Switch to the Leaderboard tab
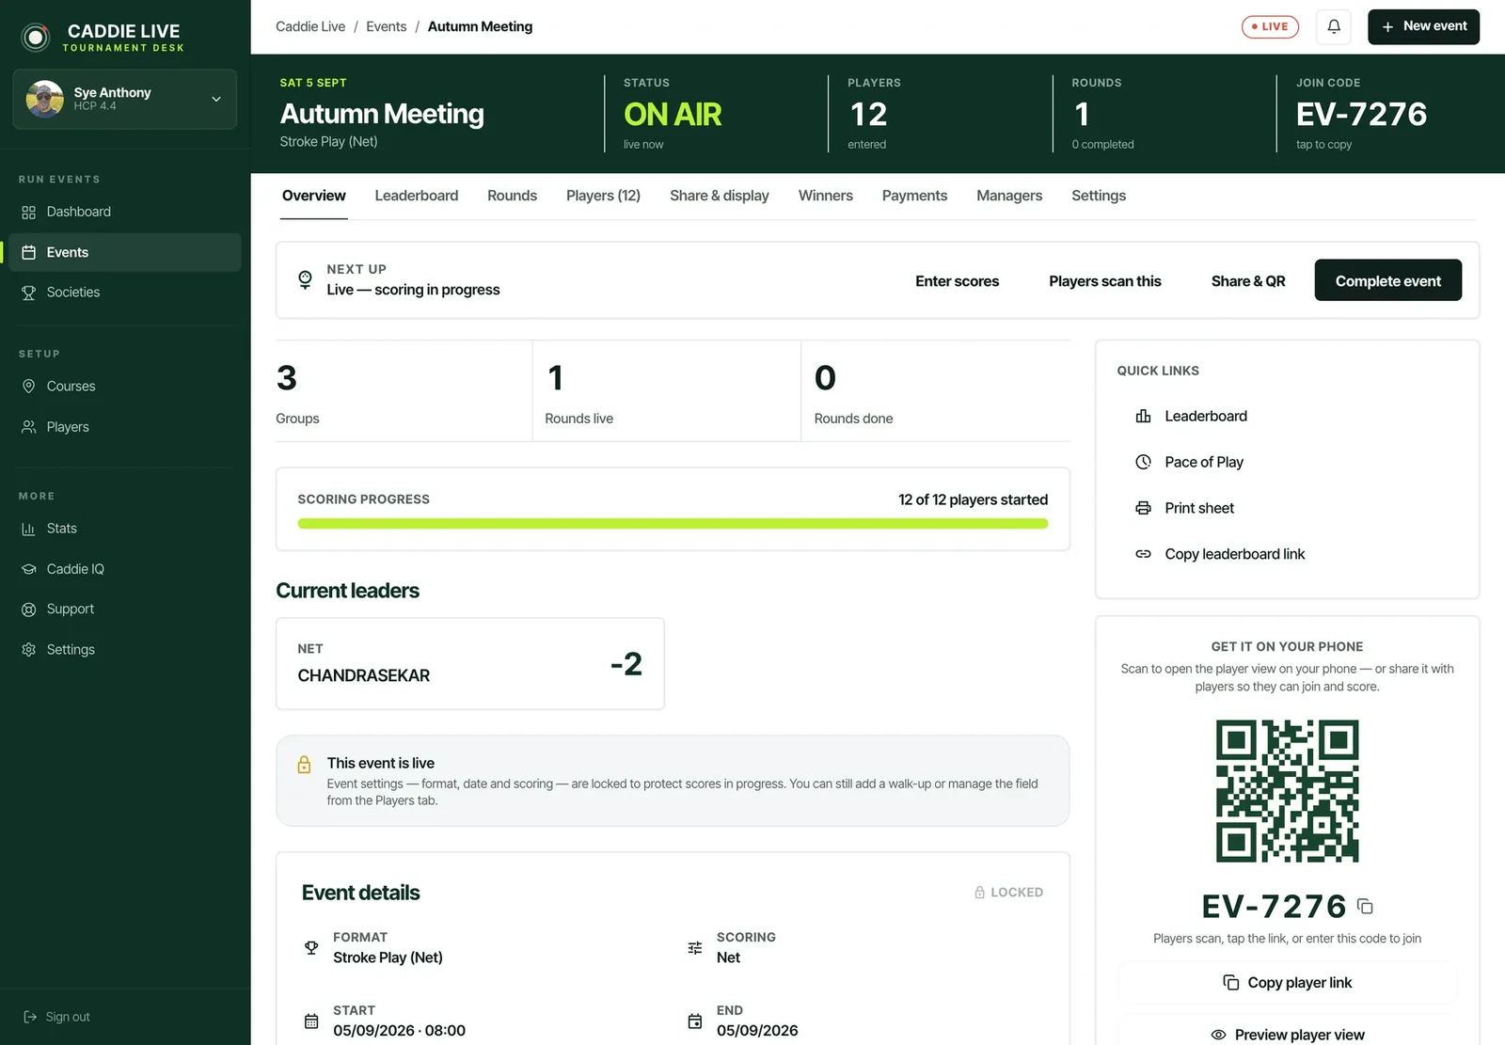1505x1045 pixels. 417,196
